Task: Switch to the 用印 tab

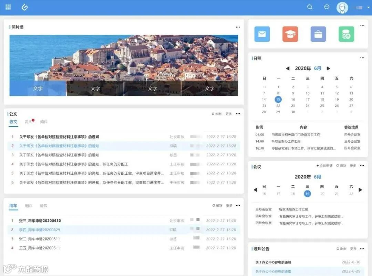Action: click(x=28, y=206)
